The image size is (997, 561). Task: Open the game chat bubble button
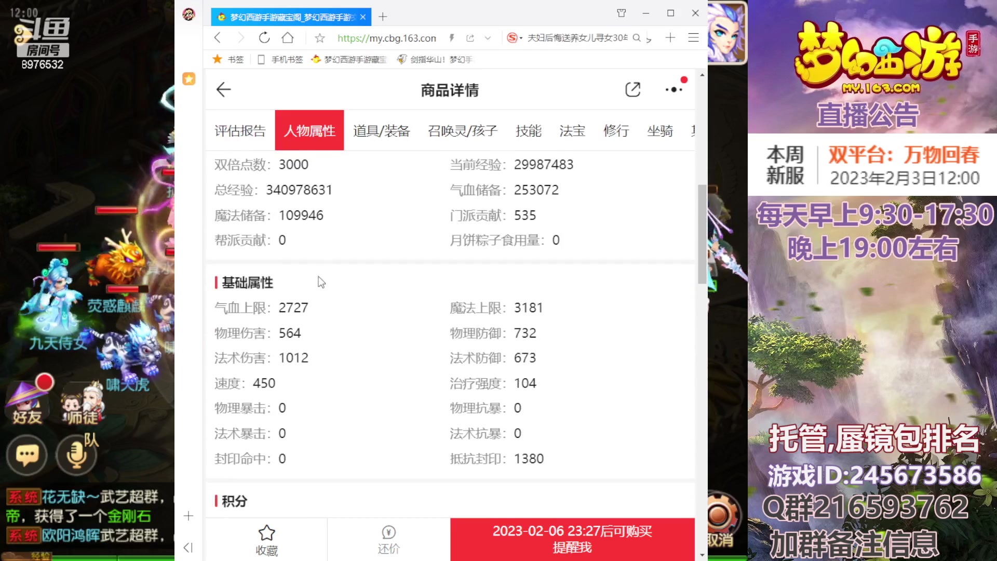pyautogui.click(x=27, y=456)
